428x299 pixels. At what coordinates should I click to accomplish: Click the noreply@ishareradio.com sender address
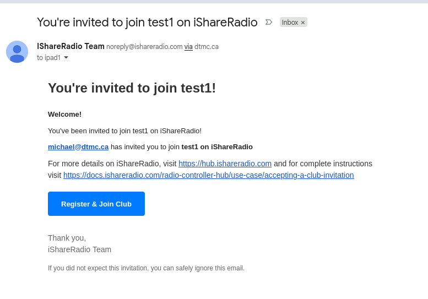[144, 47]
